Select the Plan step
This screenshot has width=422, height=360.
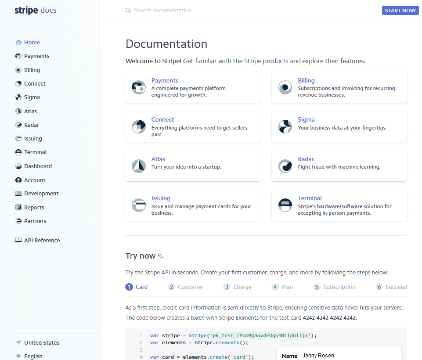pos(282,287)
